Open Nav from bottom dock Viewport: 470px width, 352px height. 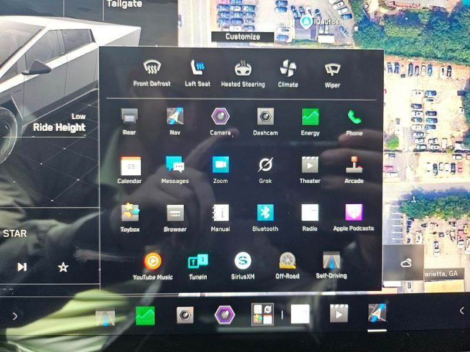pos(377,313)
